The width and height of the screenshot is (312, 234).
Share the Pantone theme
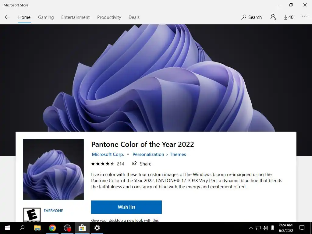click(142, 164)
